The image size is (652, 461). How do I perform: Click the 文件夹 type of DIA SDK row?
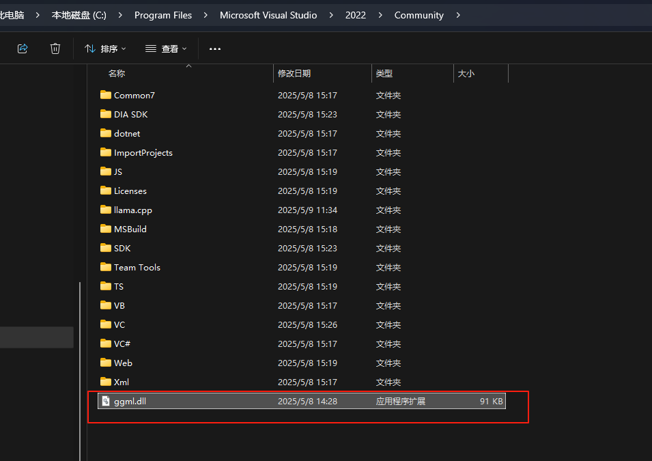point(388,115)
